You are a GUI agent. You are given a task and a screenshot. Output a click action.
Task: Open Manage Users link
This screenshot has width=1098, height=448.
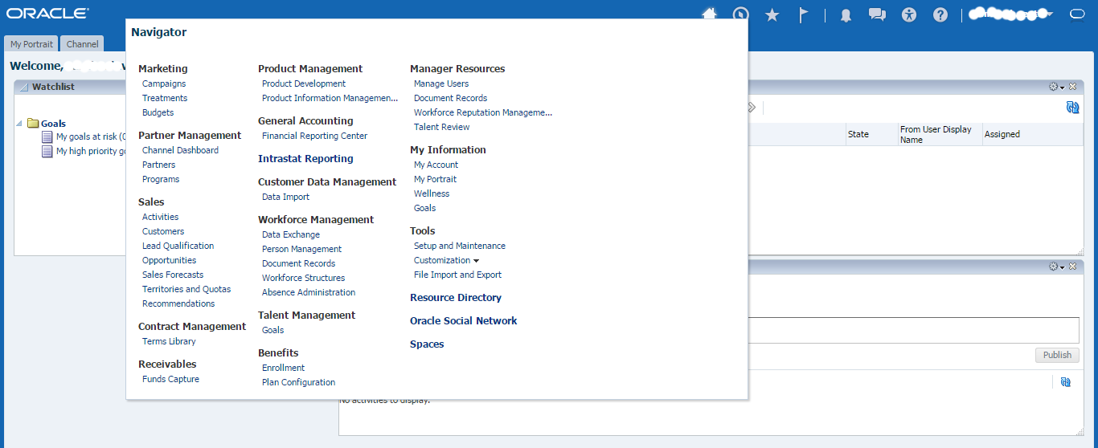pos(441,83)
